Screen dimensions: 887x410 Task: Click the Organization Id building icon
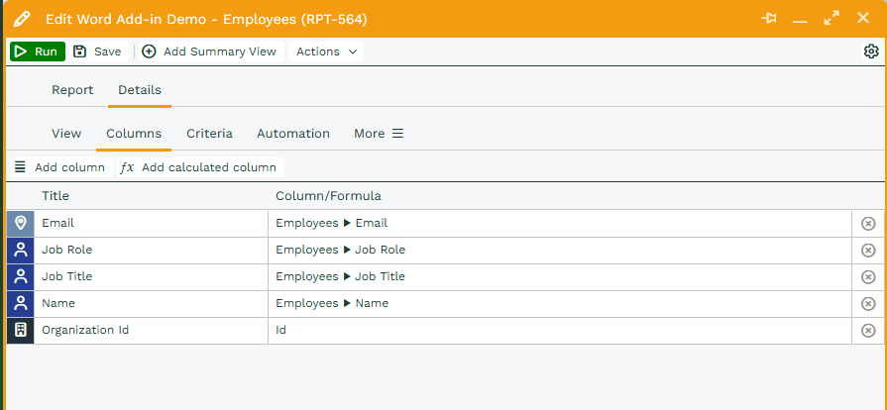[20, 331]
